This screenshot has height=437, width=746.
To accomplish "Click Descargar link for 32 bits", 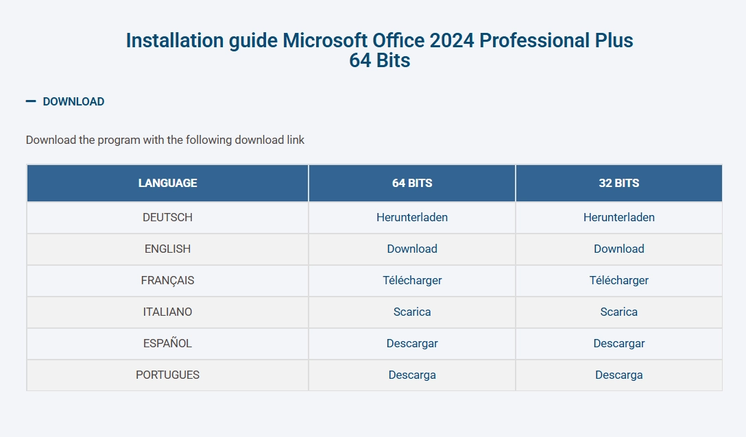I will click(618, 343).
